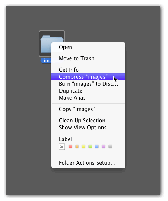Remove label with the X box
This screenshot has height=201, width=168.
(x=62, y=147)
